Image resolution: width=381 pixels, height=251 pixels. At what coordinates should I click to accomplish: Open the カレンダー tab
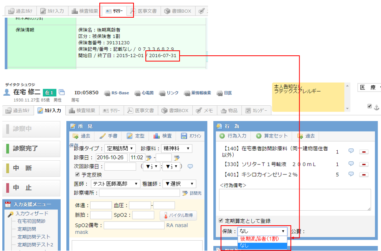pos(256,111)
